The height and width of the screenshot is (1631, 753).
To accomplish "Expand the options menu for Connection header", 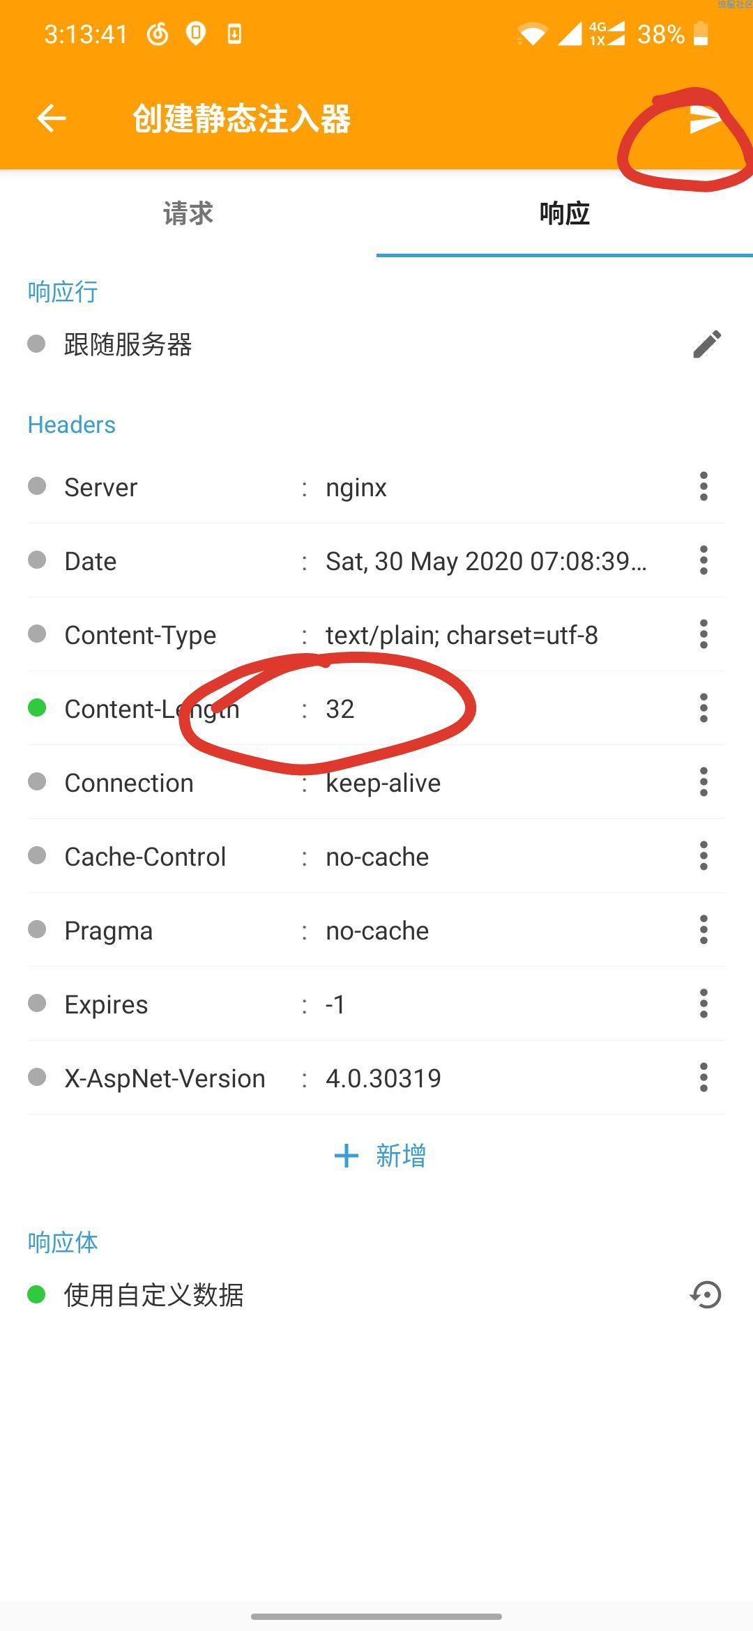I will 703,782.
